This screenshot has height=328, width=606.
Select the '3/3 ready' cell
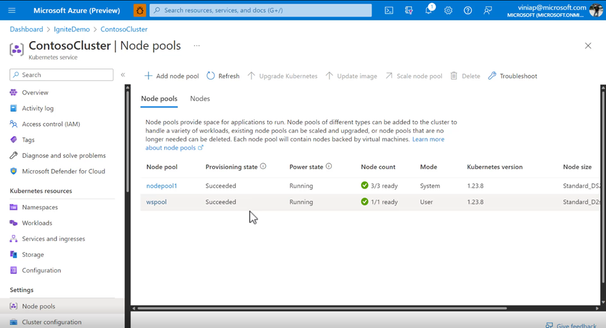pyautogui.click(x=384, y=186)
